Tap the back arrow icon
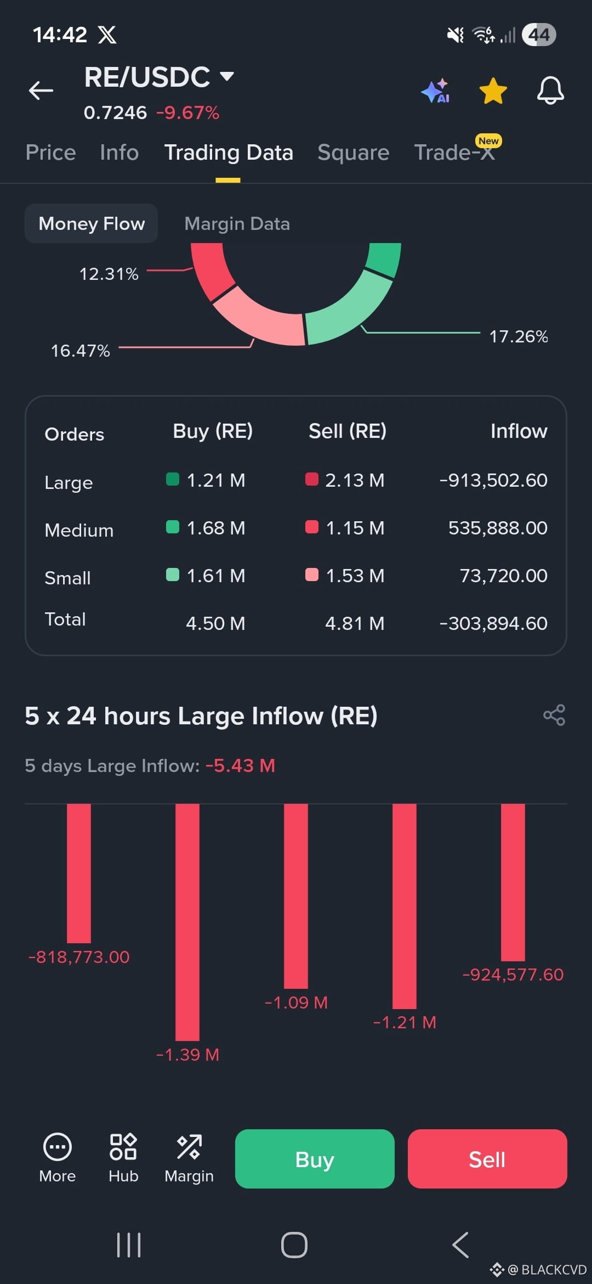Screen dimensions: 592x1284 41,91
